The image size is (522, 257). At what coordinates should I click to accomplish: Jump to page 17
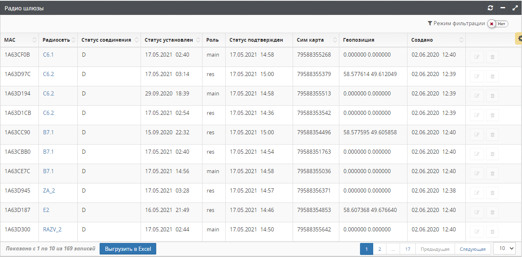[408, 249]
